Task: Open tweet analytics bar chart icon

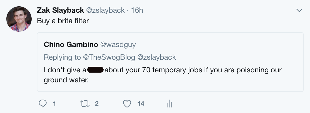Action: (x=169, y=104)
